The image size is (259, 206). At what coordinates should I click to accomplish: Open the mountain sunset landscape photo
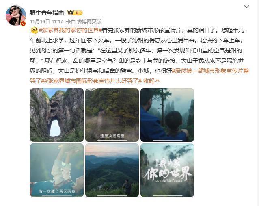coord(112,170)
